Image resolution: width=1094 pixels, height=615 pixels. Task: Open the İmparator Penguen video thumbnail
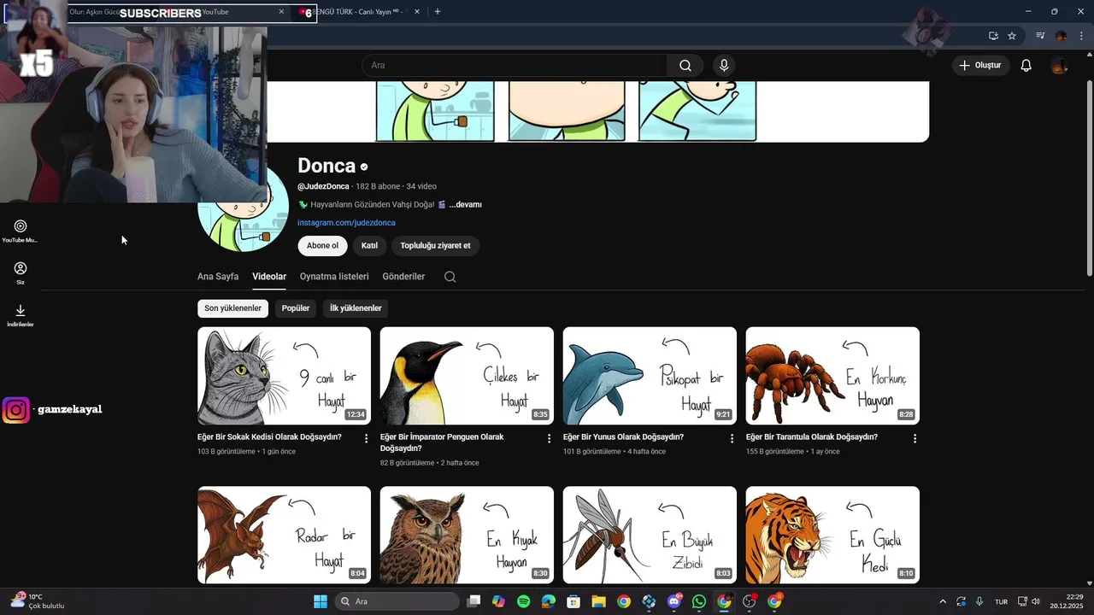pyautogui.click(x=467, y=376)
